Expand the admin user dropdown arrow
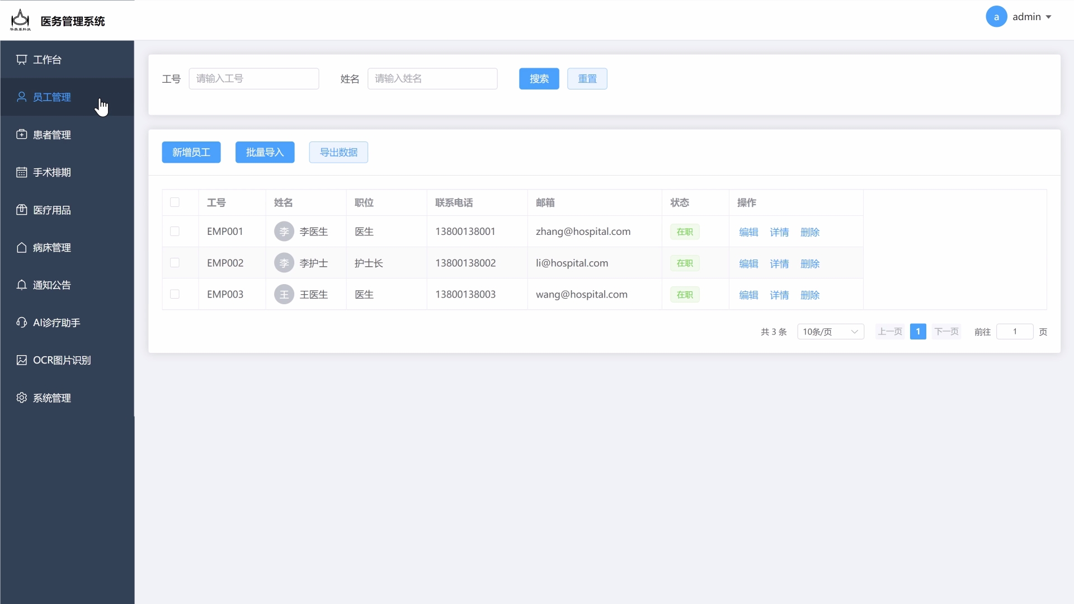Screen dimensions: 1074x604 click(1049, 17)
